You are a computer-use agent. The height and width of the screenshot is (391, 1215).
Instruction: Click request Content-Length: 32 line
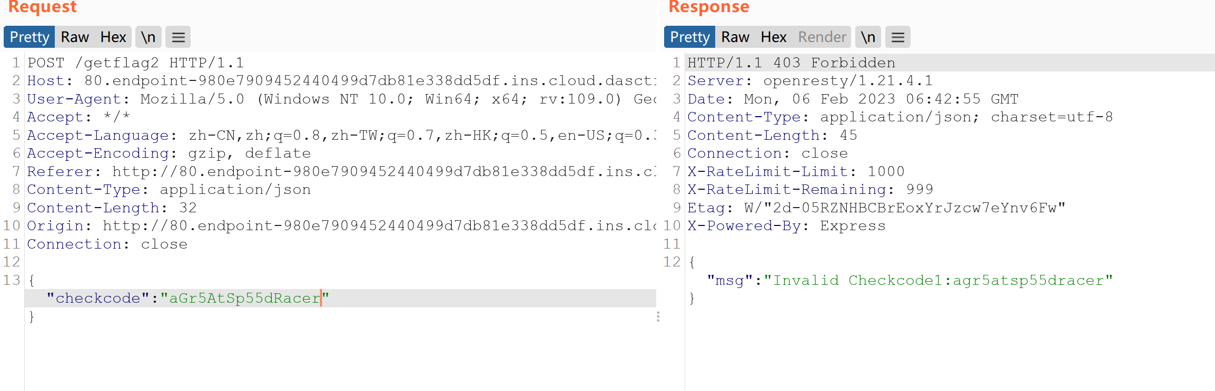[112, 208]
